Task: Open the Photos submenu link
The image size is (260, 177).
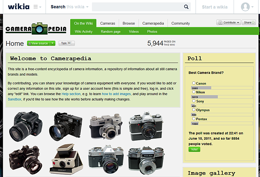Action: tap(152, 32)
